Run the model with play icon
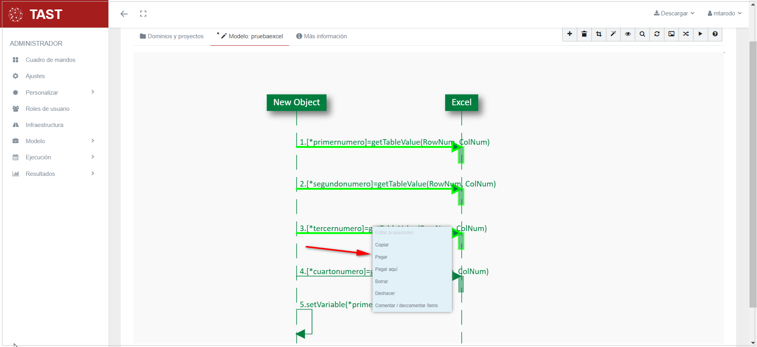The width and height of the screenshot is (757, 347). click(701, 34)
